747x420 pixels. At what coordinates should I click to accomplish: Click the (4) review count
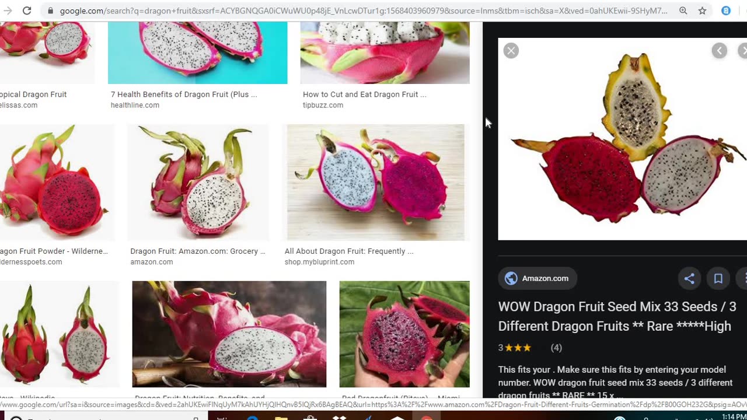click(556, 348)
